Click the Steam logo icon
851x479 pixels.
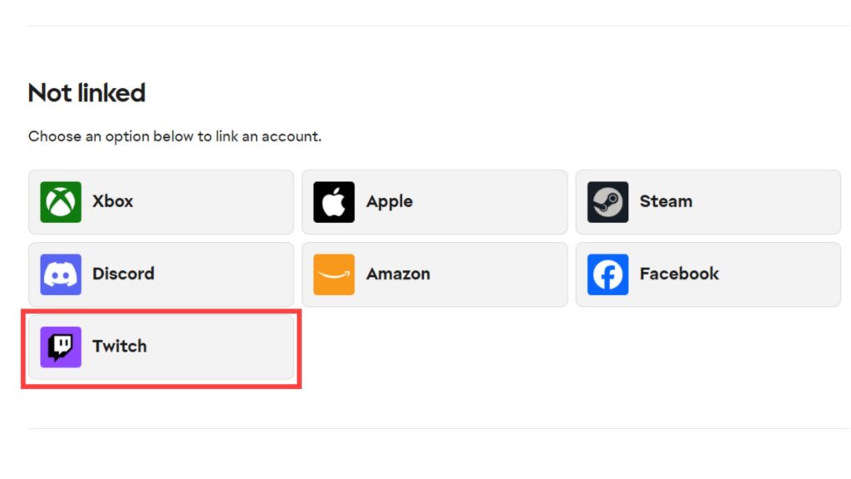[608, 201]
